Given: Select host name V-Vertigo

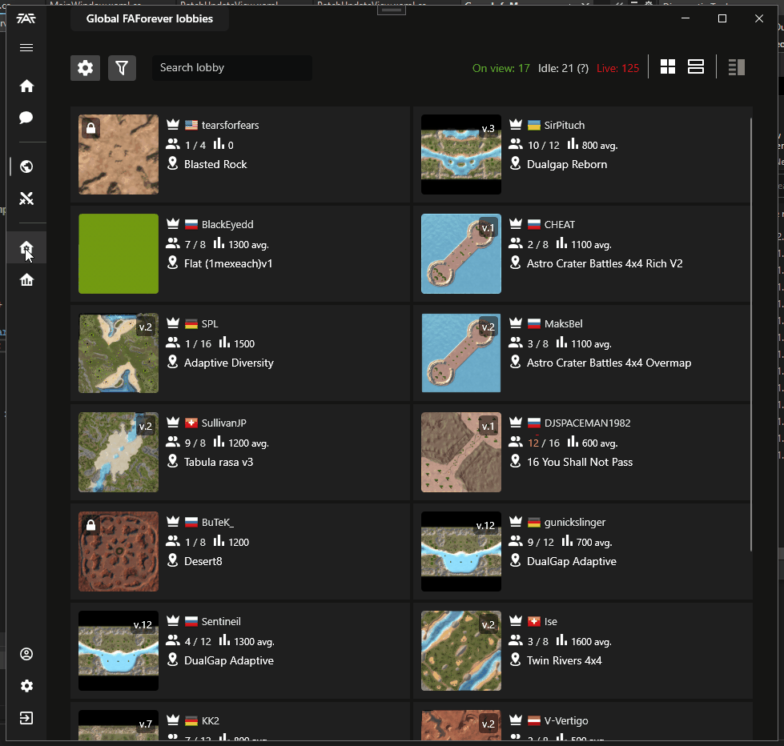Looking at the screenshot, I should (566, 720).
